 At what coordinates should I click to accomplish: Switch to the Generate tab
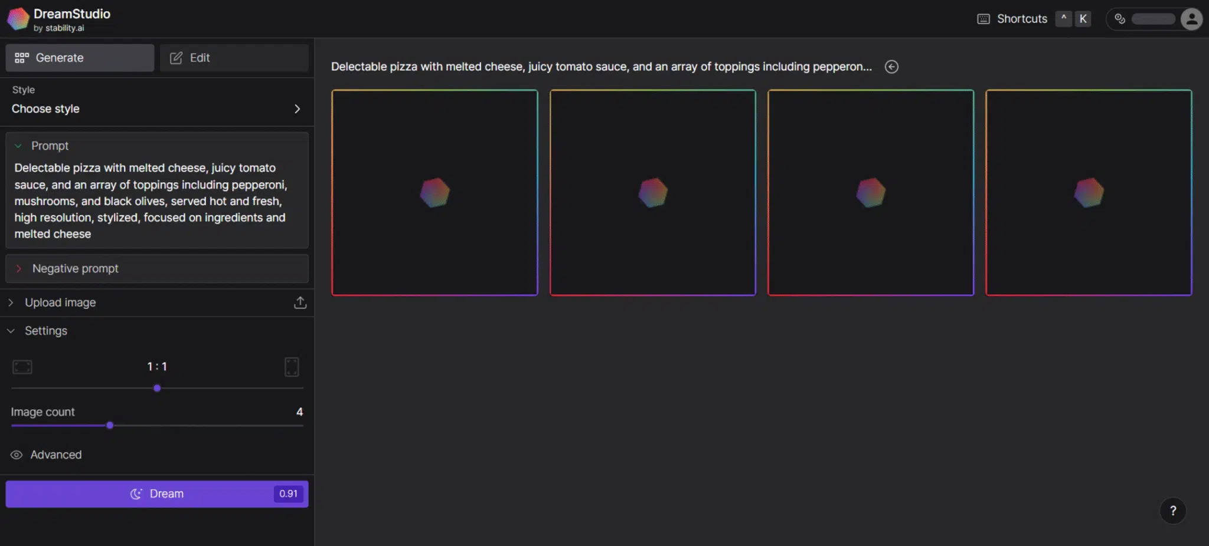(x=80, y=58)
